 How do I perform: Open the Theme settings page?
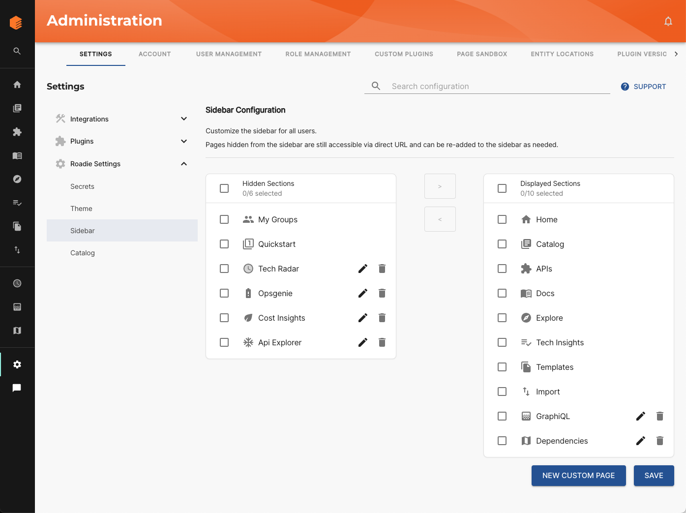(x=122, y=209)
